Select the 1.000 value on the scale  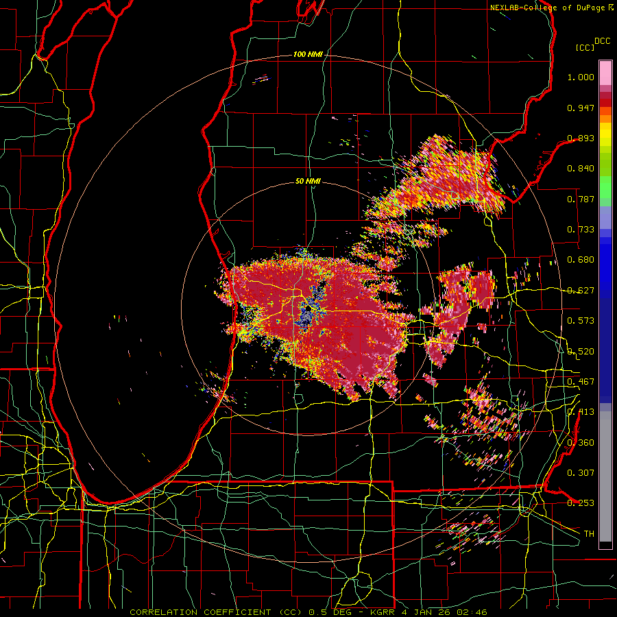click(x=581, y=77)
